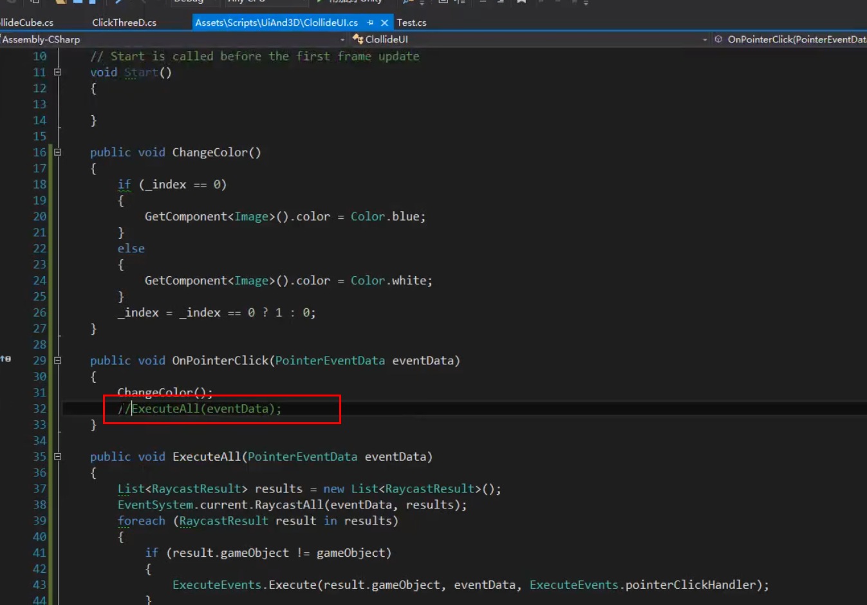Click ExecuteAll in the line 35 declaration
The height and width of the screenshot is (605, 867).
click(x=207, y=457)
